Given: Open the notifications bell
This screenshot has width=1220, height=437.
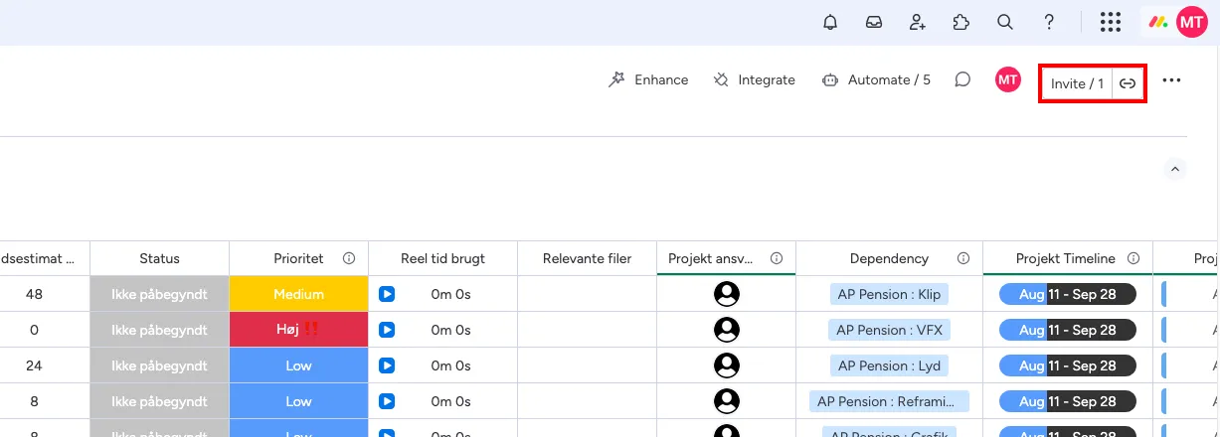Looking at the screenshot, I should [x=830, y=22].
